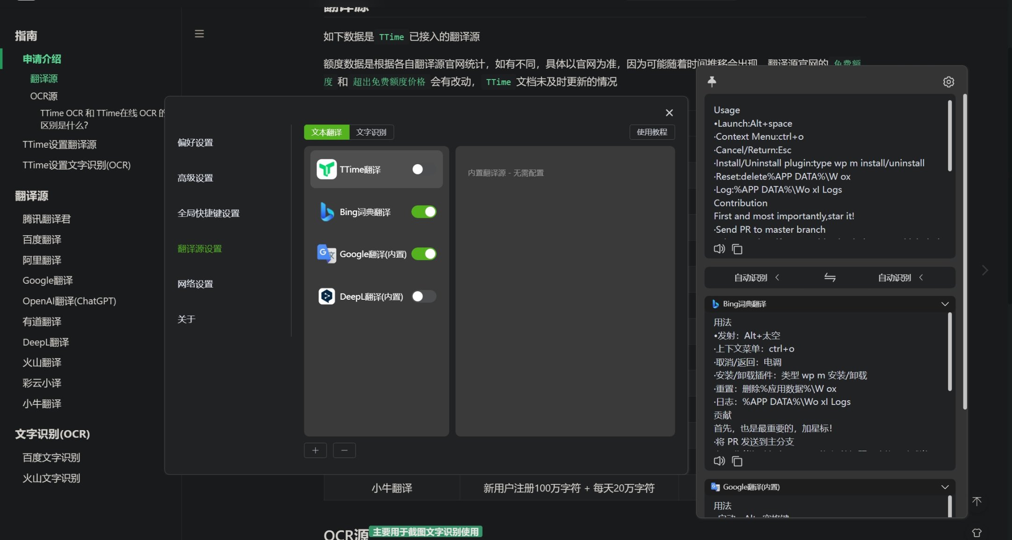Add a translation source with plus button
Image resolution: width=1012 pixels, height=540 pixels.
(x=316, y=450)
